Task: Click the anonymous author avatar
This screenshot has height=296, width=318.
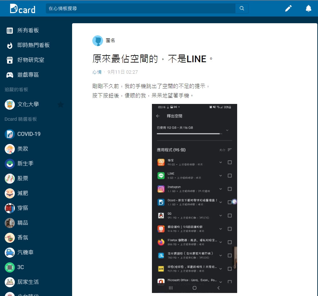Action: (98, 41)
